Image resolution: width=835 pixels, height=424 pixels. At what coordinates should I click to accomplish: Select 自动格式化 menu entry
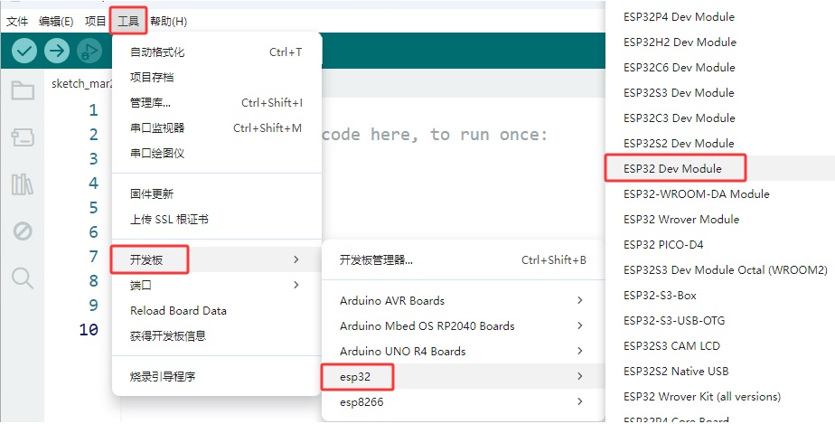(x=217, y=52)
